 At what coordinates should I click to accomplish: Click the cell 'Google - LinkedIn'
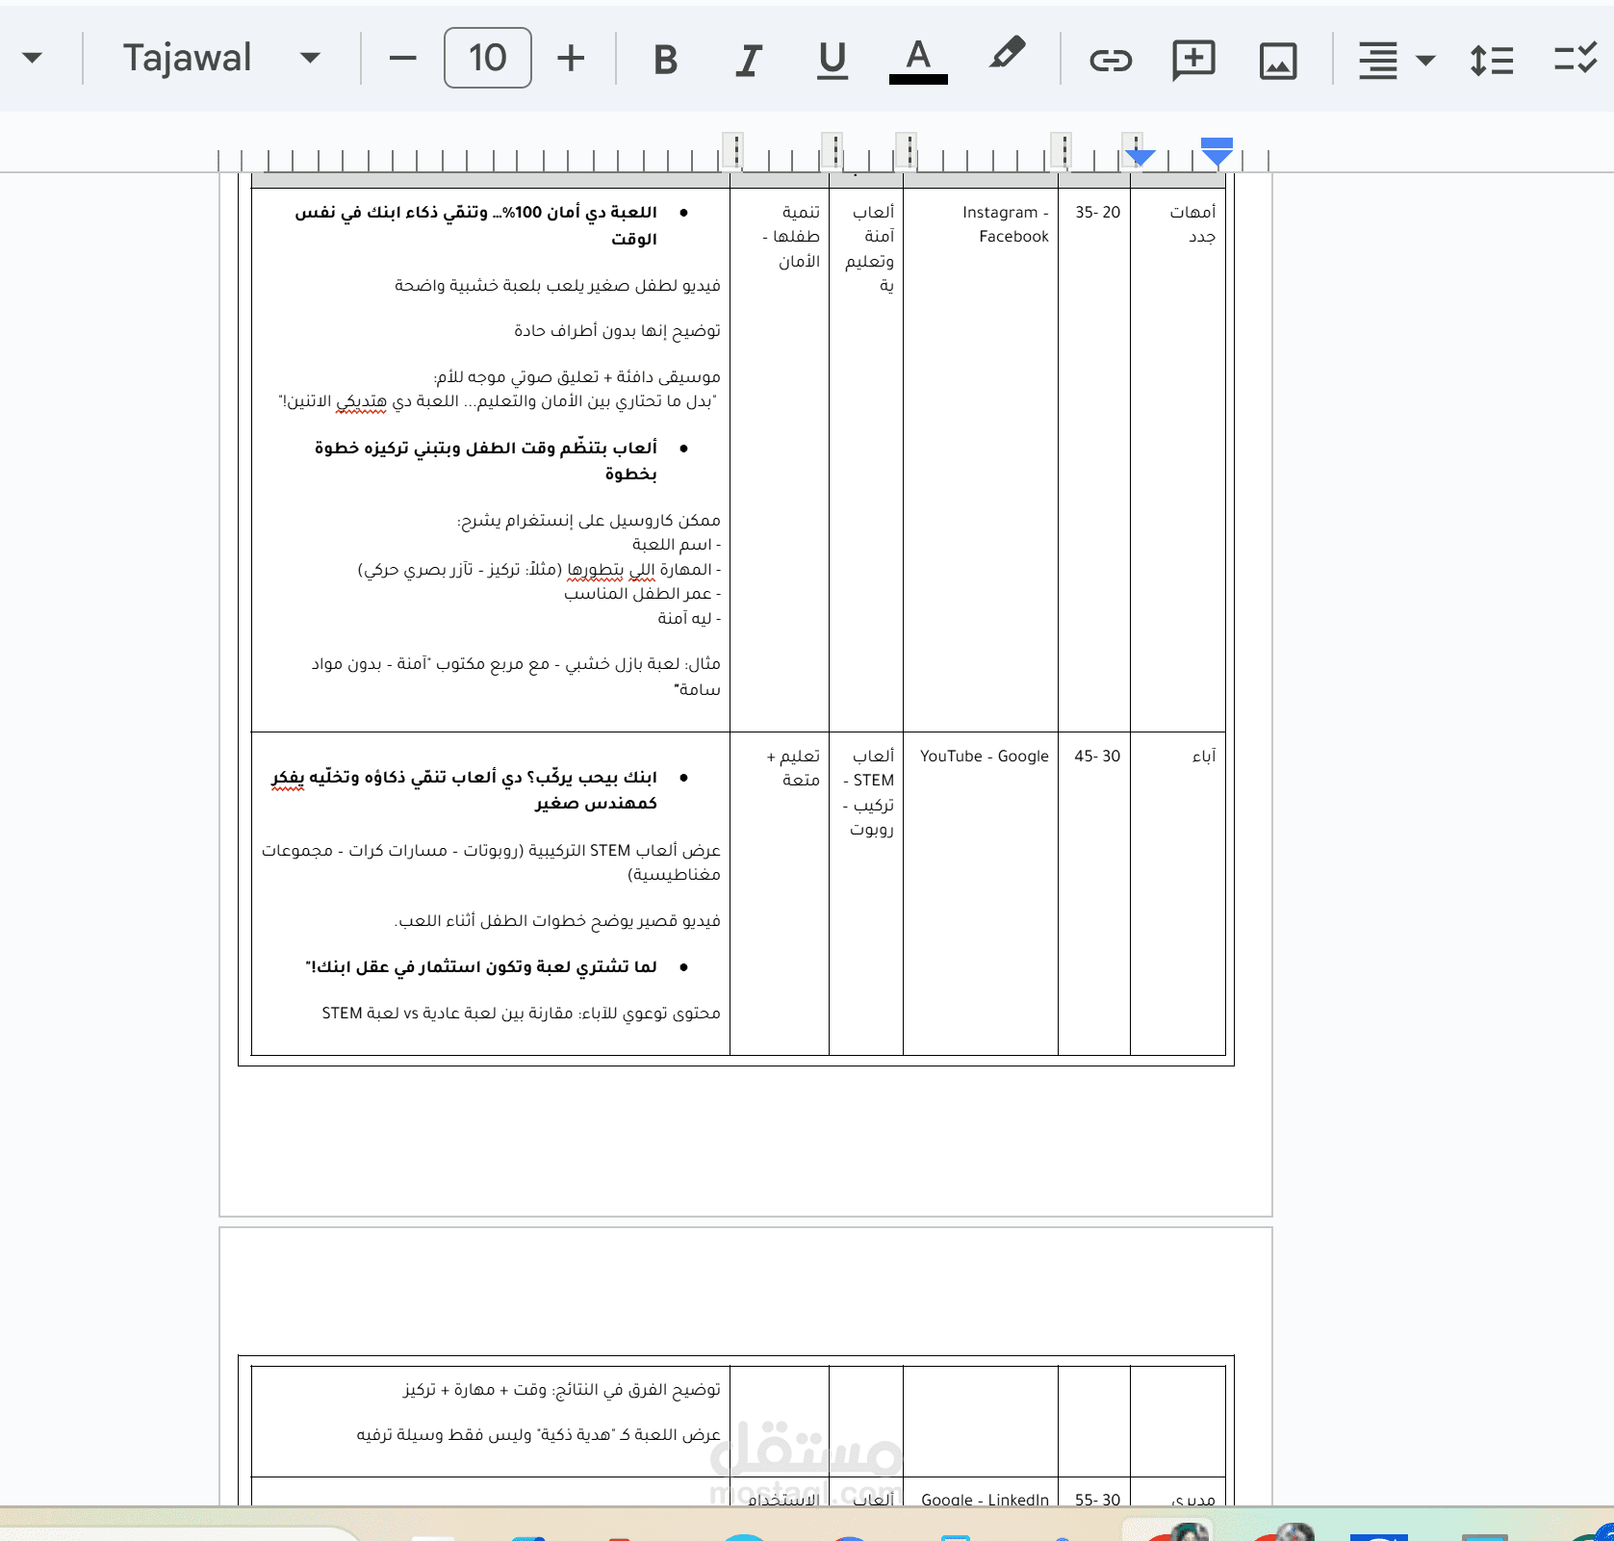pyautogui.click(x=985, y=1500)
